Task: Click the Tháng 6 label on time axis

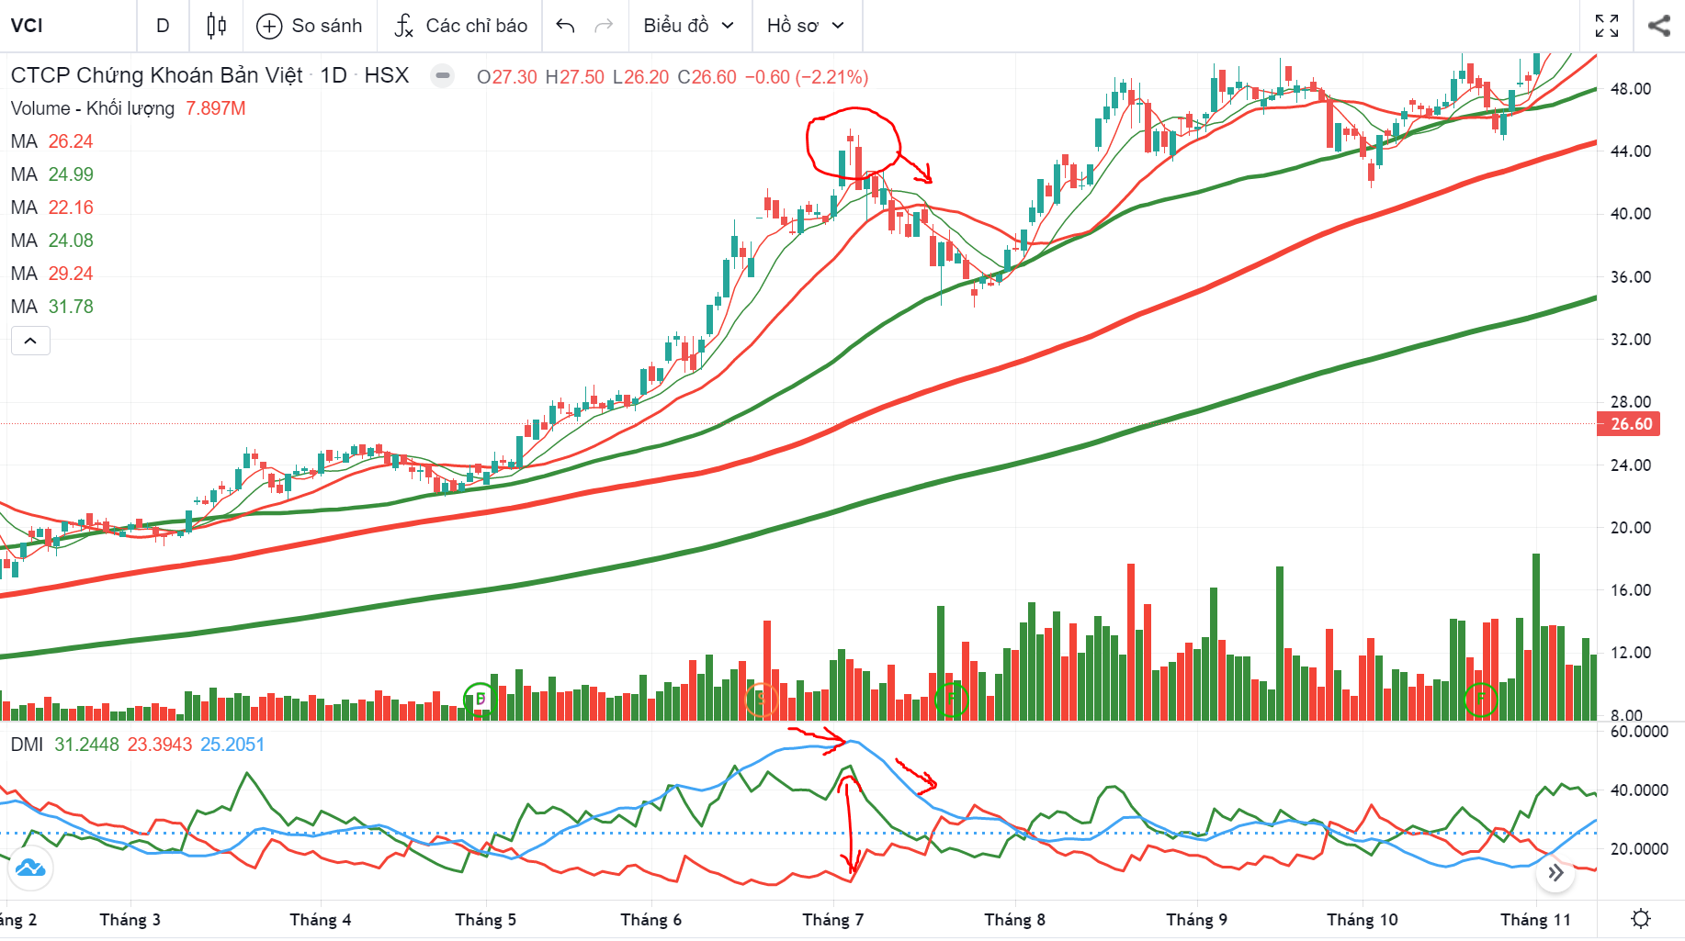Action: [650, 920]
